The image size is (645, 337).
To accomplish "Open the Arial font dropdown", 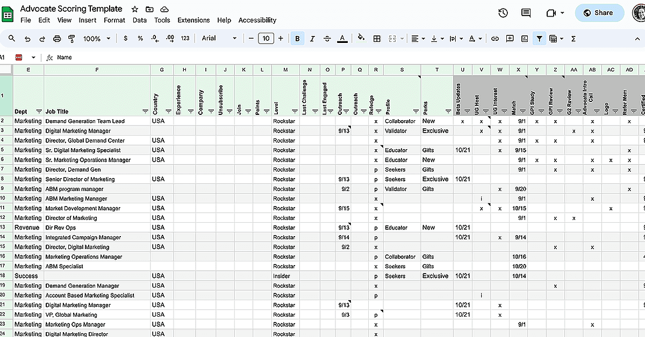I will point(219,39).
